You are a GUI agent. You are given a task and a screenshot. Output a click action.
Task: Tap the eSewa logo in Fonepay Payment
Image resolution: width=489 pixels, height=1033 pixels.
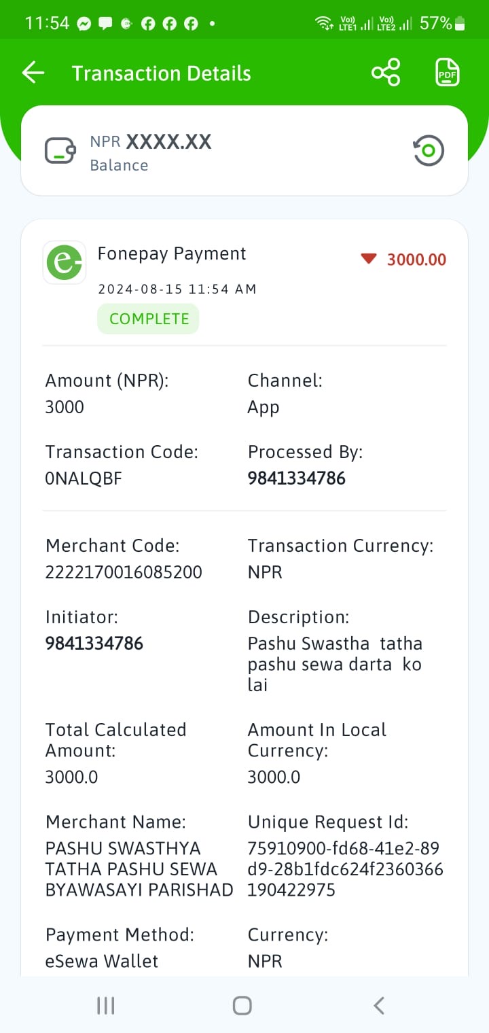[x=65, y=262]
